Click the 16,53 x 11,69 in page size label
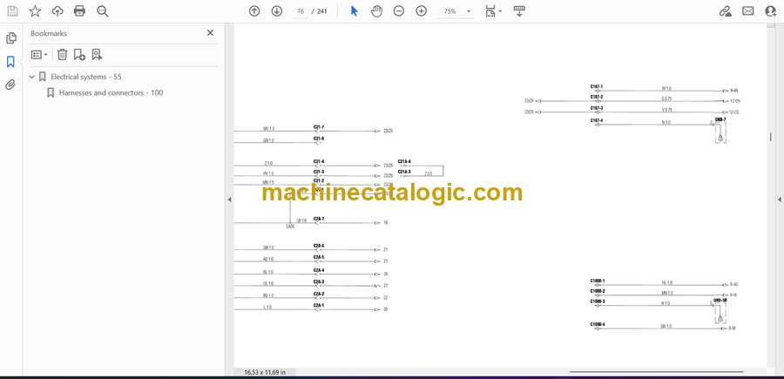 [265, 372]
